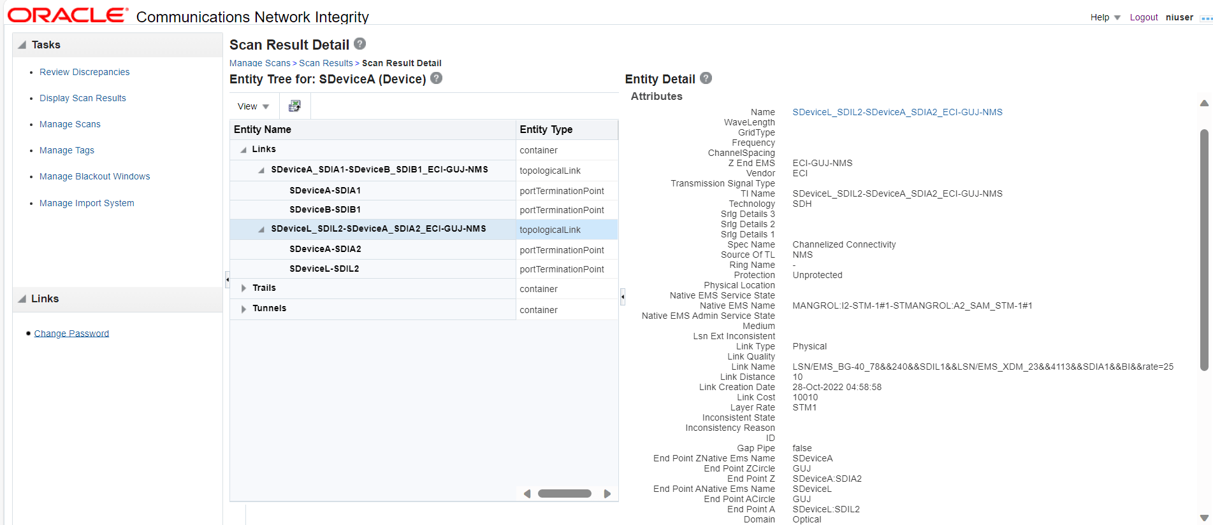This screenshot has width=1213, height=525.
Task: Collapse the left Tasks panel splitter arrow
Action: coord(227,279)
